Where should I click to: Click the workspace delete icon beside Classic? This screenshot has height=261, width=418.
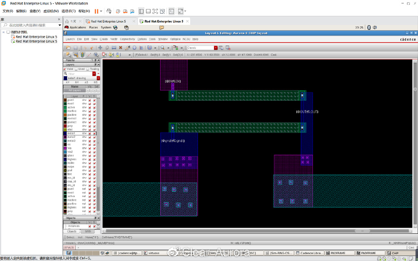[x=228, y=48]
